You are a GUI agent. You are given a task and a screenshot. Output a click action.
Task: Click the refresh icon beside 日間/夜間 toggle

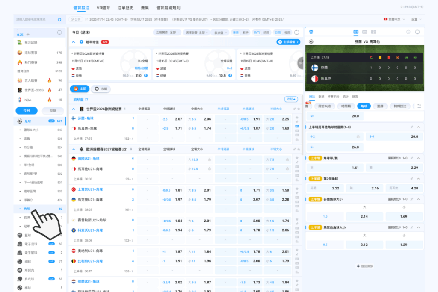(x=298, y=32)
